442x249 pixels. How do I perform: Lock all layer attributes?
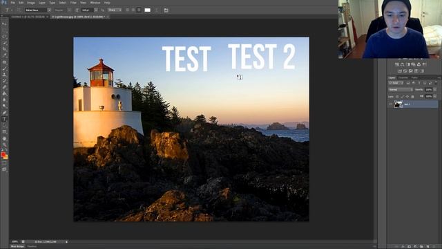coord(412,97)
